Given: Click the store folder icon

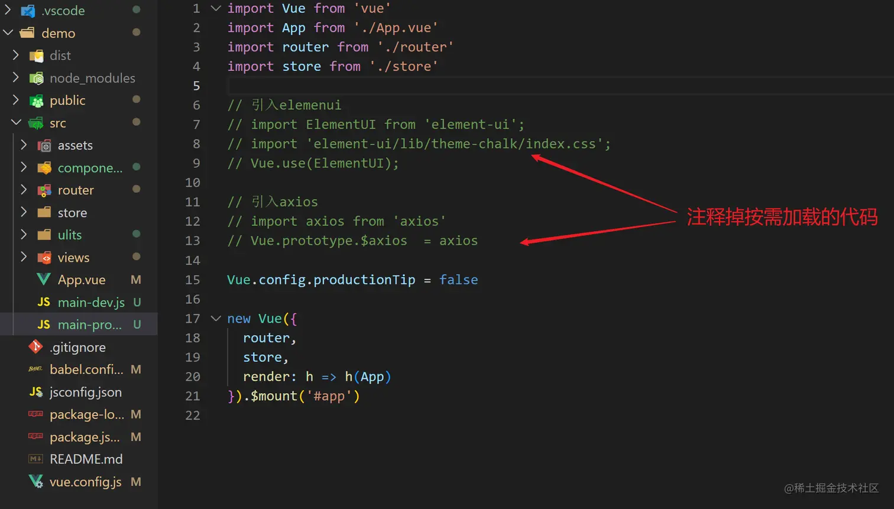Looking at the screenshot, I should [x=44, y=213].
